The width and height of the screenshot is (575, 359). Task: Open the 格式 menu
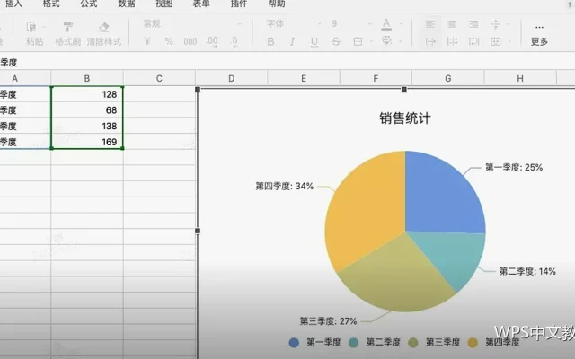(x=51, y=4)
